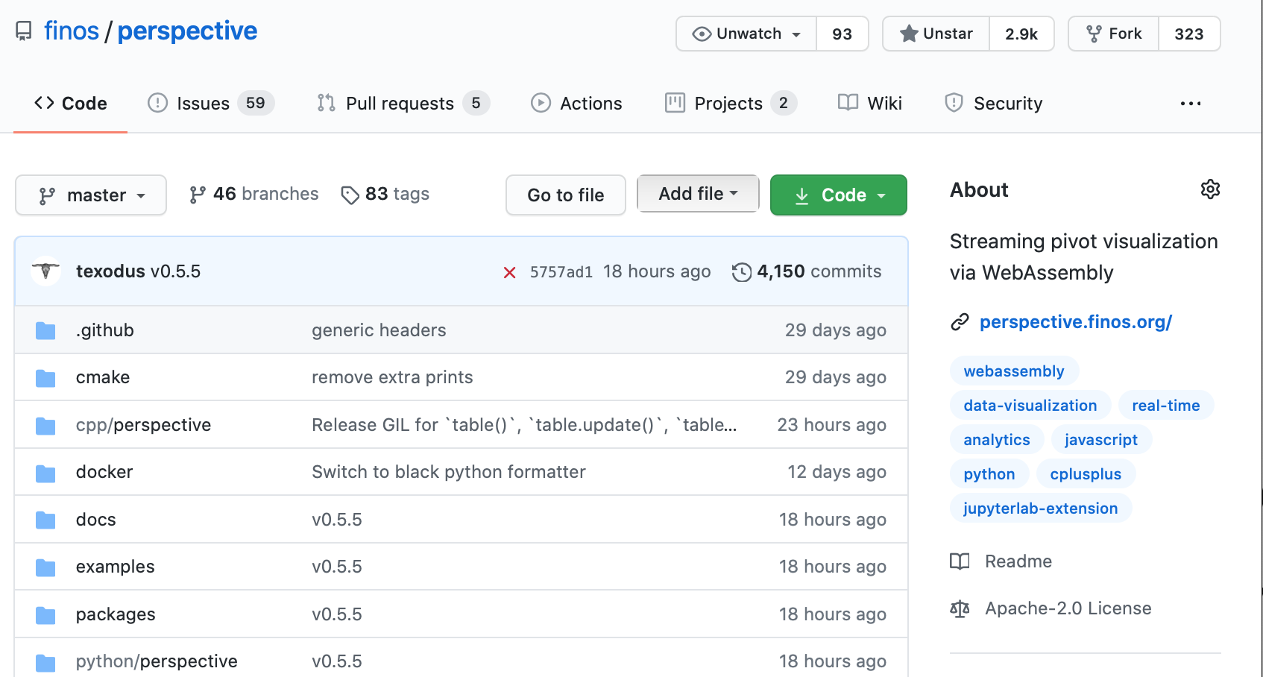This screenshot has height=677, width=1263.
Task: Click the tags label icon
Action: tap(350, 195)
